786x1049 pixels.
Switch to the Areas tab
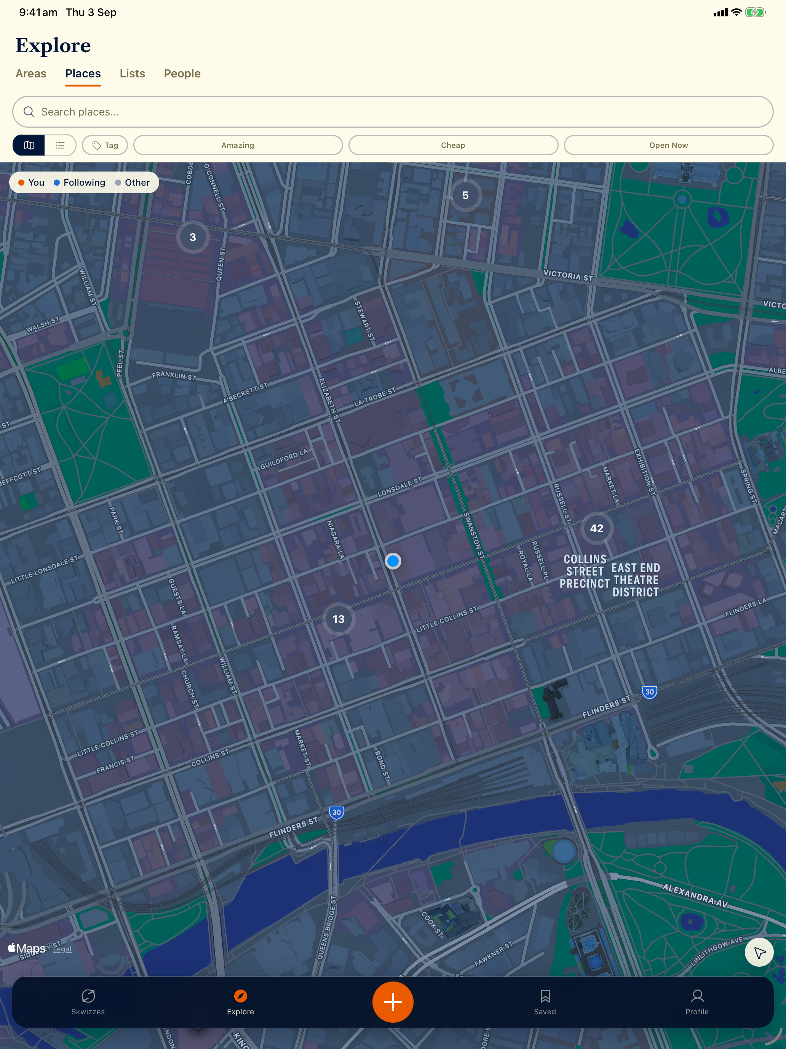click(31, 74)
